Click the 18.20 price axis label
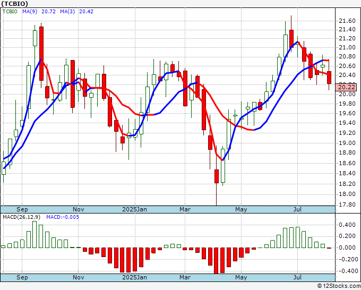Image resolution: width=361 pixels, height=290 pixels. pyautogui.click(x=347, y=184)
